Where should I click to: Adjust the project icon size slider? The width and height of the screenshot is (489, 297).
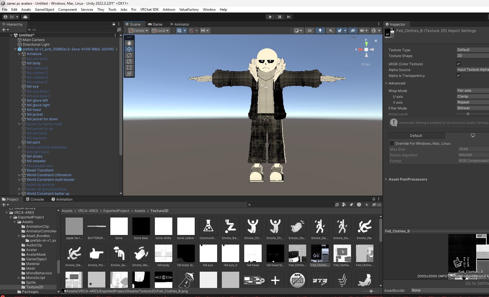click(x=371, y=291)
